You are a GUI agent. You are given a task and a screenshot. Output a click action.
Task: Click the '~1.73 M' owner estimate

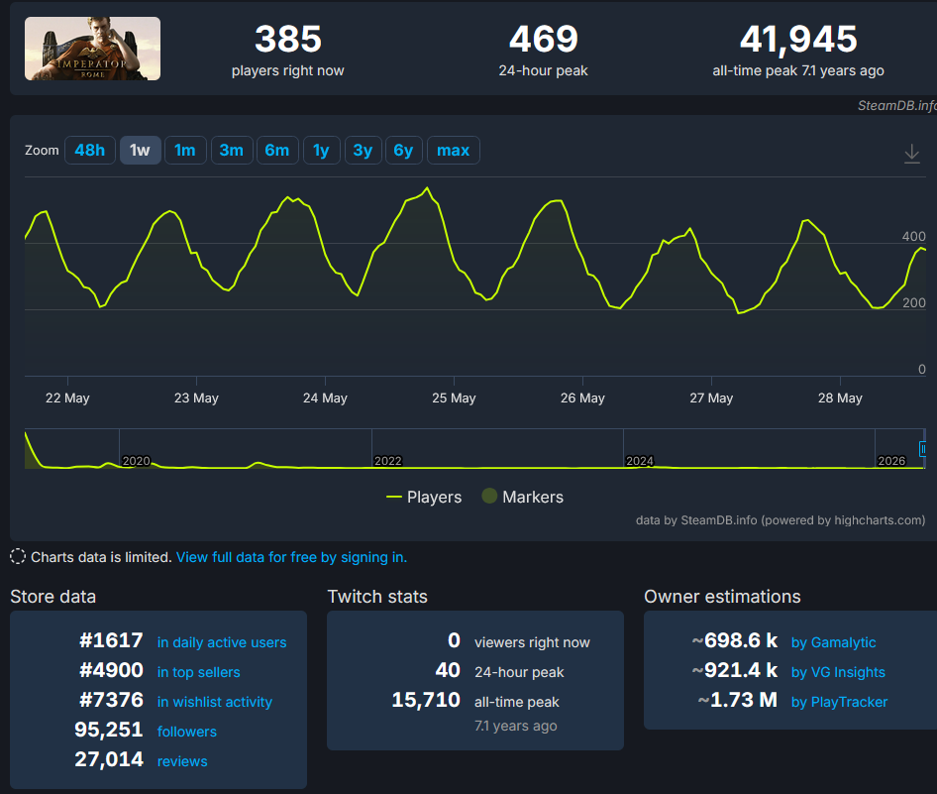pos(738,700)
